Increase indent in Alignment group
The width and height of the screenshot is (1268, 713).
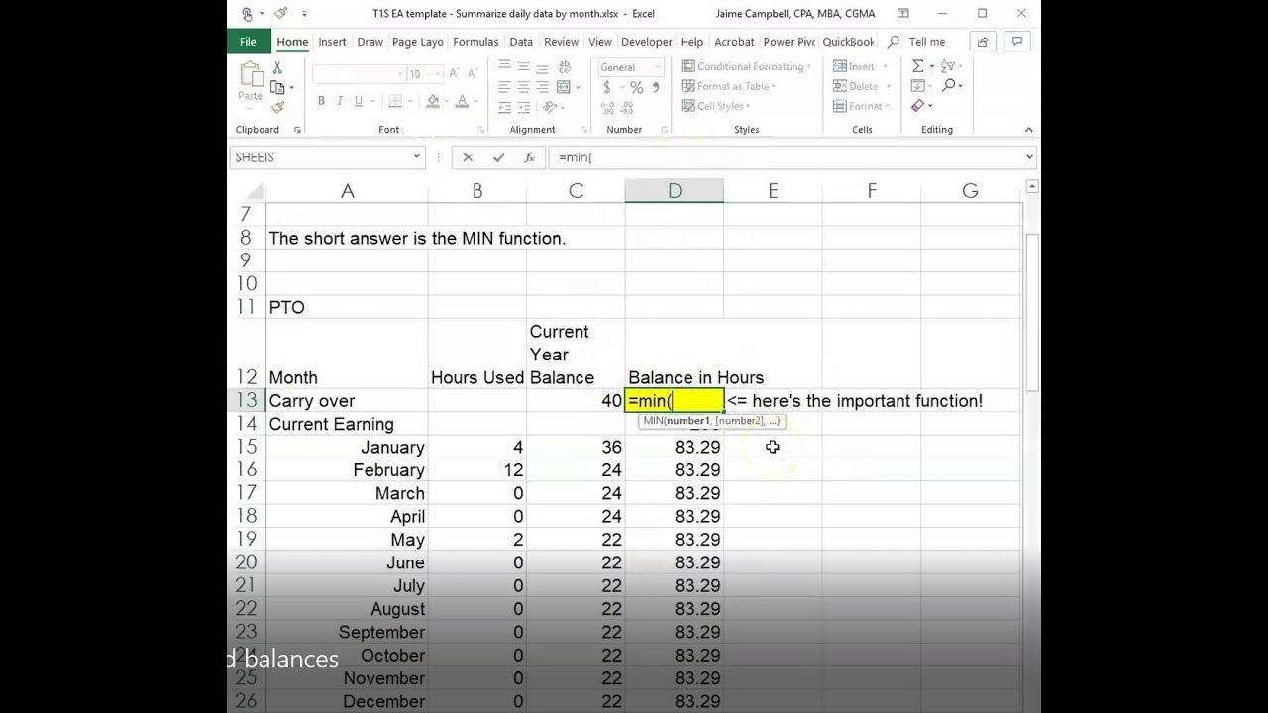pyautogui.click(x=523, y=107)
